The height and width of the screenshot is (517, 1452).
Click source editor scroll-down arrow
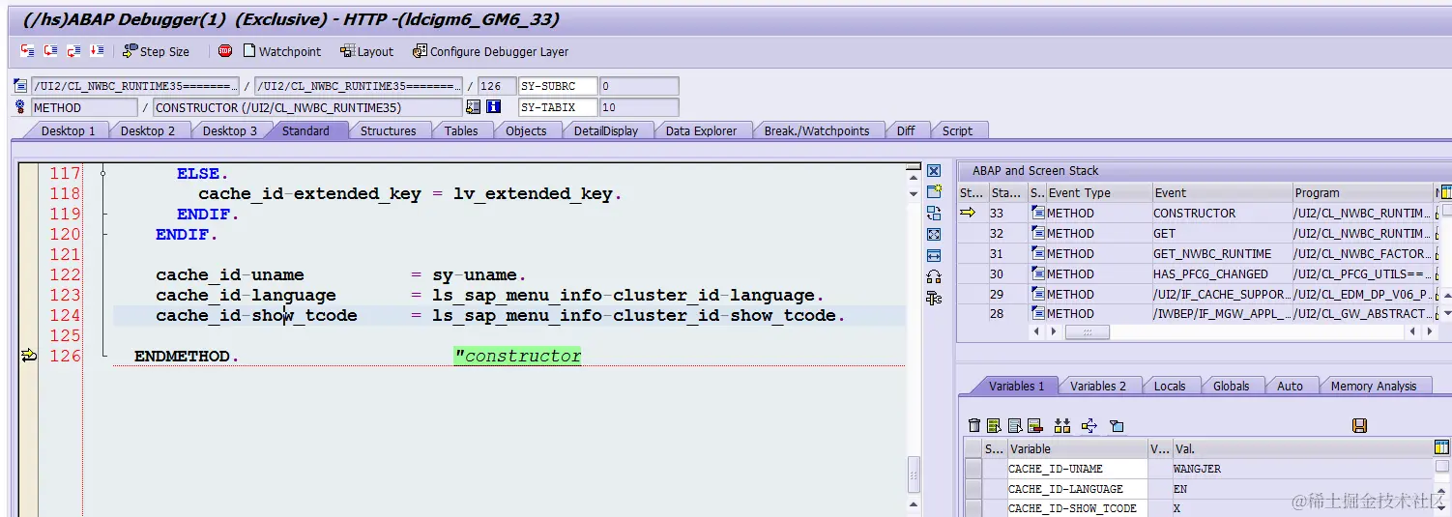913,193
